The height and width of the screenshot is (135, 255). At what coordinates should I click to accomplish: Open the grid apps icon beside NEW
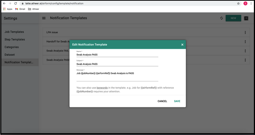click(x=246, y=18)
